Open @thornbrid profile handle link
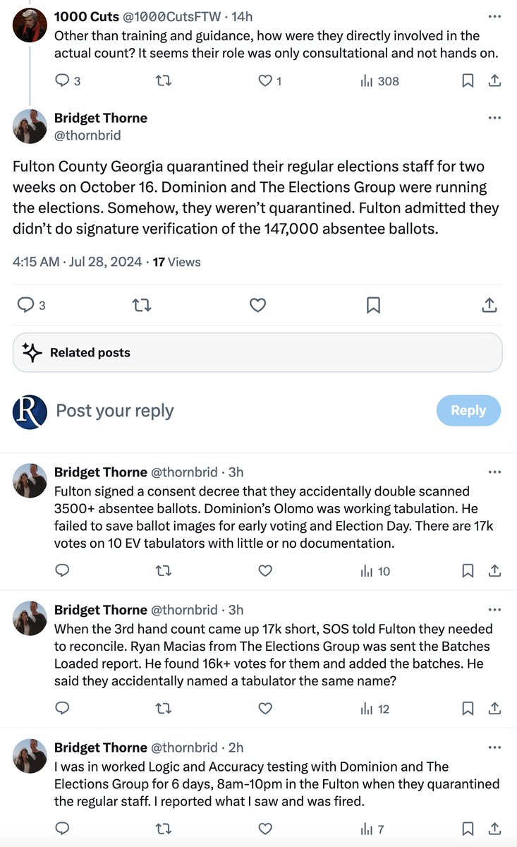517x847 pixels. [x=87, y=135]
